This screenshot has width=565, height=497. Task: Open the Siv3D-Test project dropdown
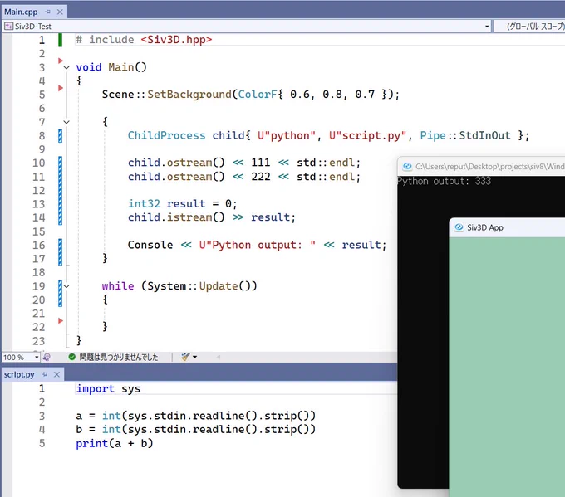487,27
